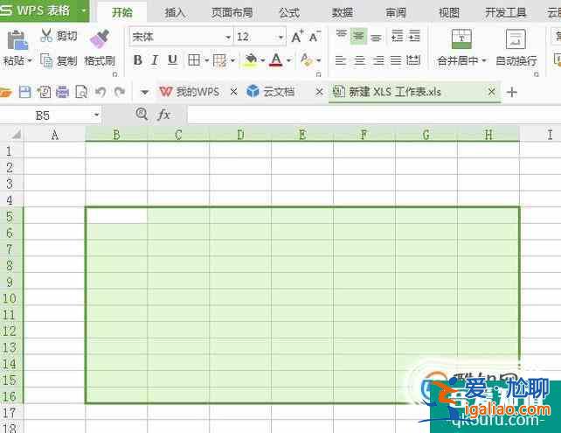Close the 新建 XLS 工作表.xls tab
Image resolution: width=561 pixels, height=433 pixels.
(x=492, y=92)
